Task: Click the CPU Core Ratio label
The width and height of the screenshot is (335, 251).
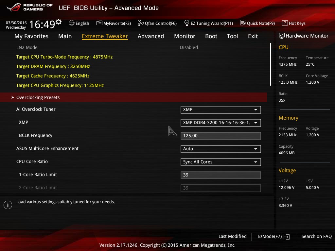Action: click(x=32, y=161)
